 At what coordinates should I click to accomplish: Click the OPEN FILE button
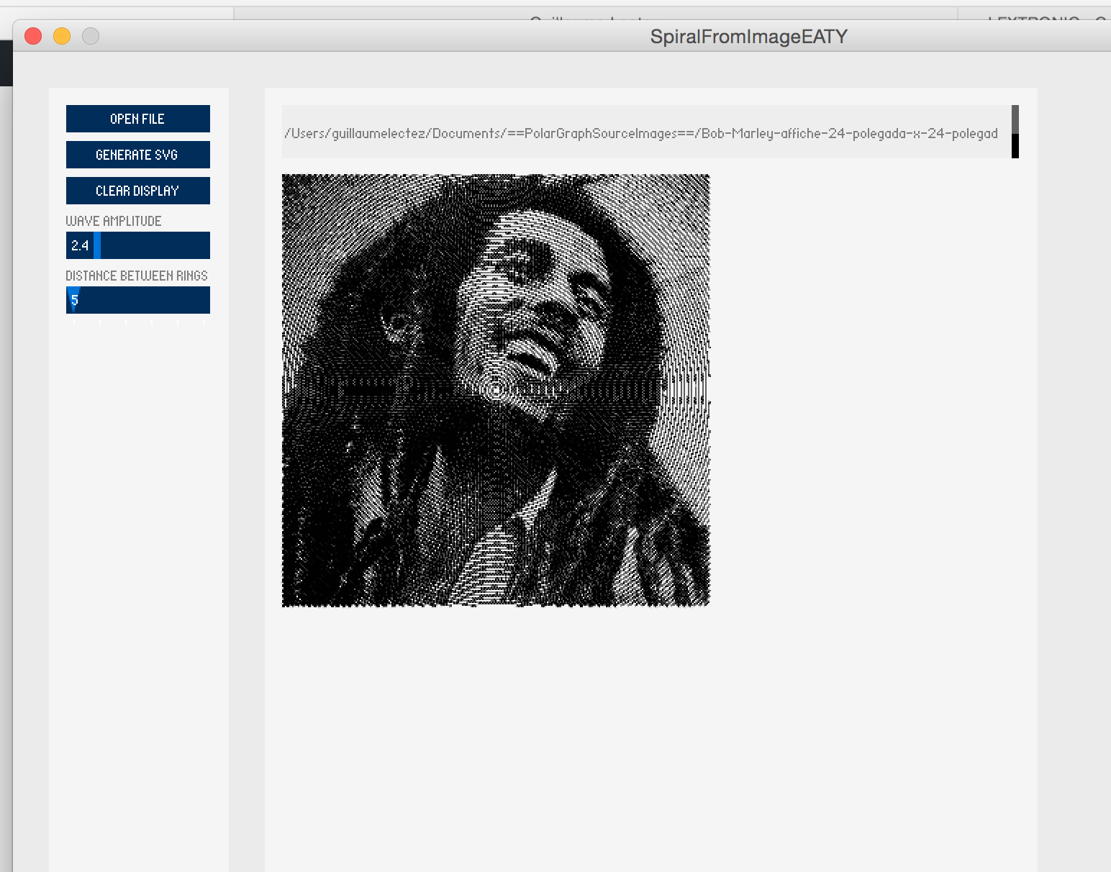point(137,119)
